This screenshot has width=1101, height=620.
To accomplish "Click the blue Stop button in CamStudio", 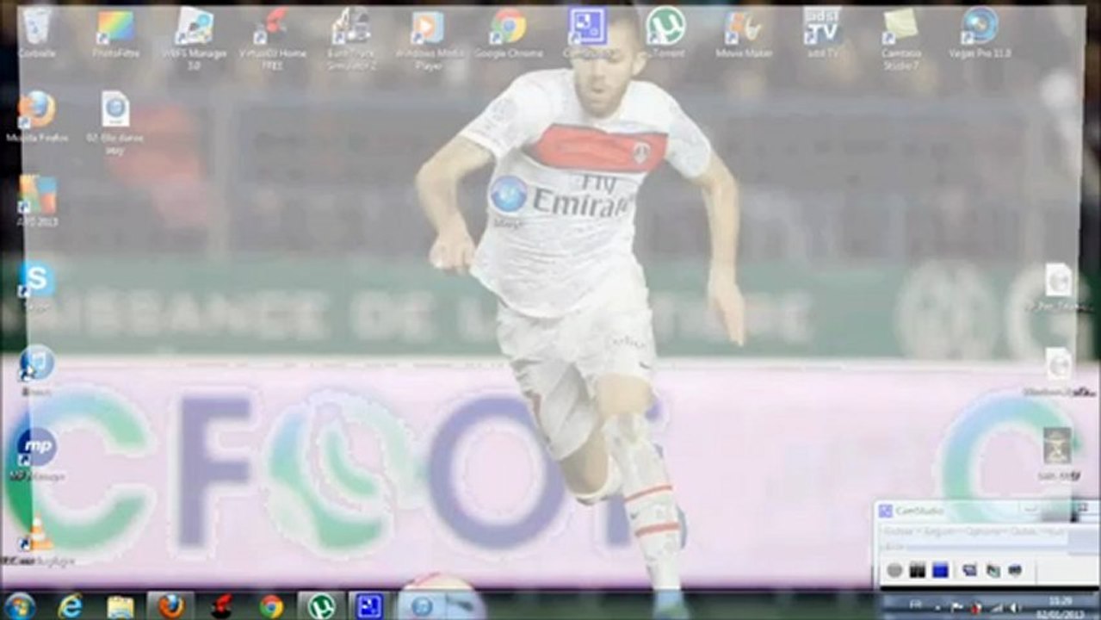I will (x=940, y=569).
